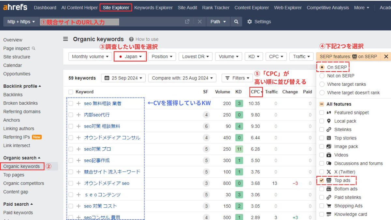Open the Site Audit tab
The height and width of the screenshot is (220, 391).
click(x=187, y=7)
